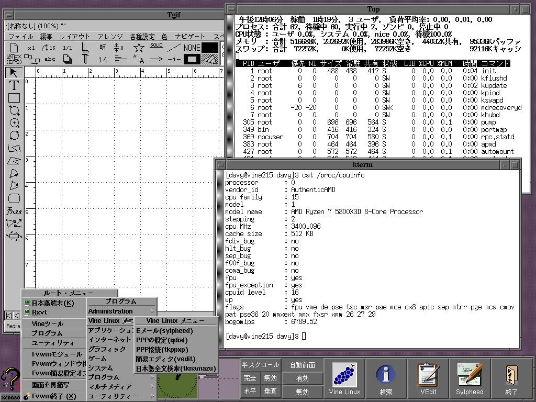Image resolution: width=536 pixels, height=402 pixels.
Task: Open the アレンジ menu in Tgif
Action: (110, 36)
